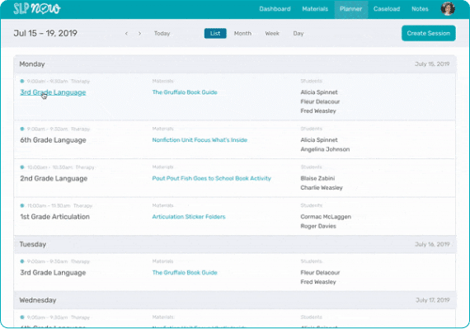Open Notes from the navigation bar
Image resolution: width=470 pixels, height=329 pixels.
[x=420, y=9]
